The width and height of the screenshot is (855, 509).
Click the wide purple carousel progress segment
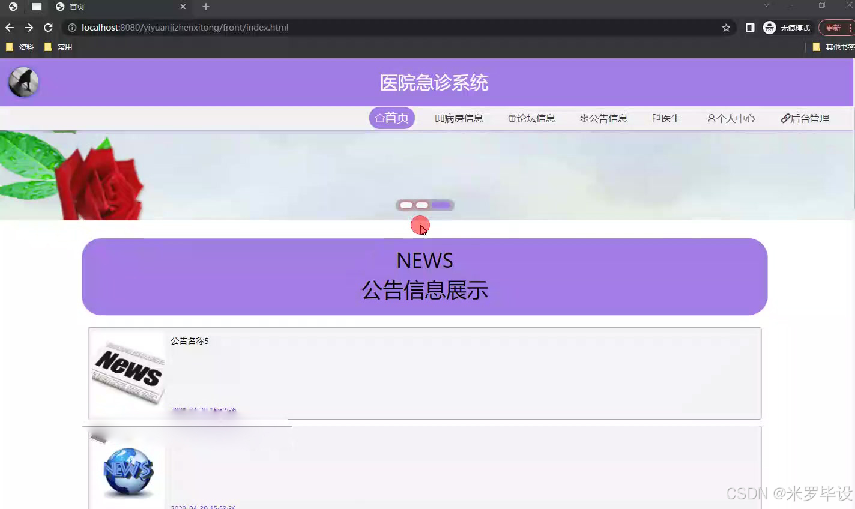442,205
